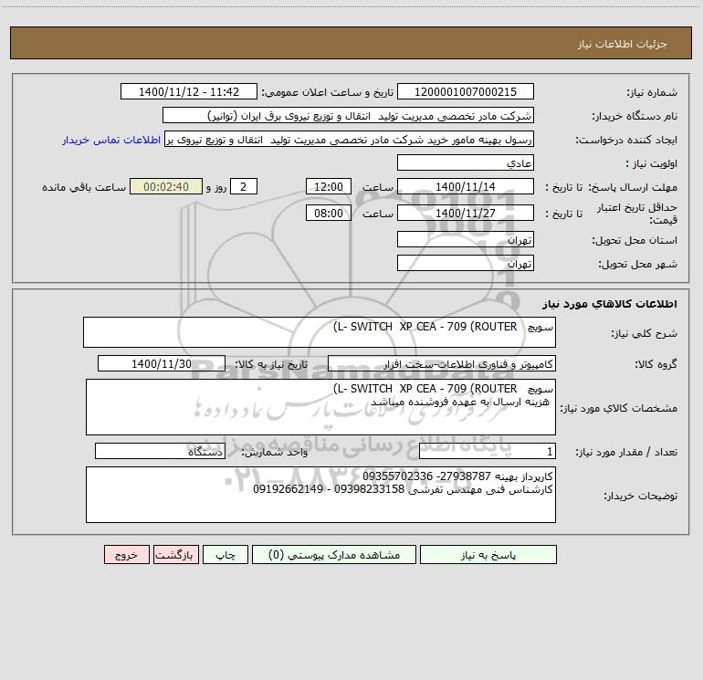Click the header title جزئیات اطلاعات نیاز

(x=623, y=44)
